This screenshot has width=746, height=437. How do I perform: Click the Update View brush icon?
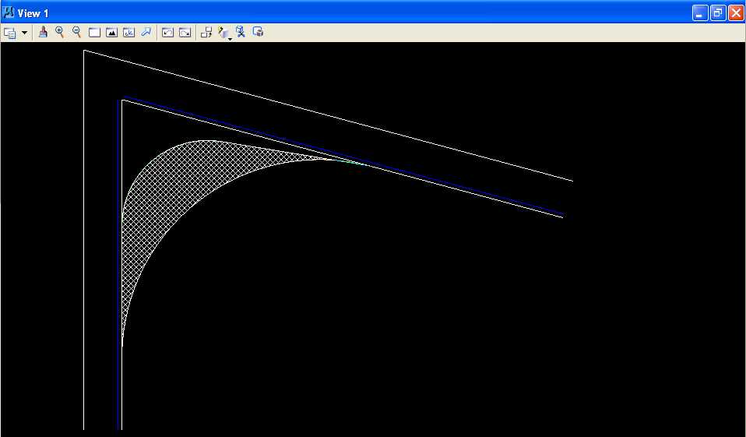coord(43,32)
